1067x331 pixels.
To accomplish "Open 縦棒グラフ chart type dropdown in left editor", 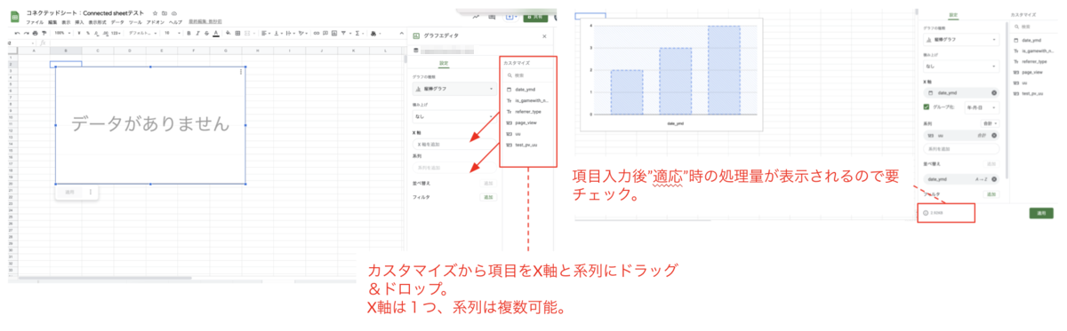I will pos(453,89).
